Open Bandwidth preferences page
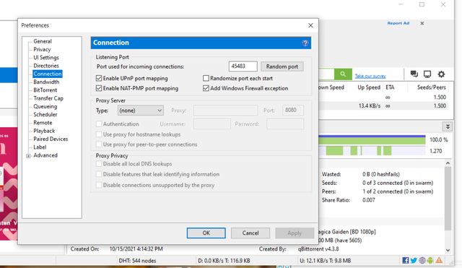Viewport: 462px width, 268px height. click(x=46, y=82)
